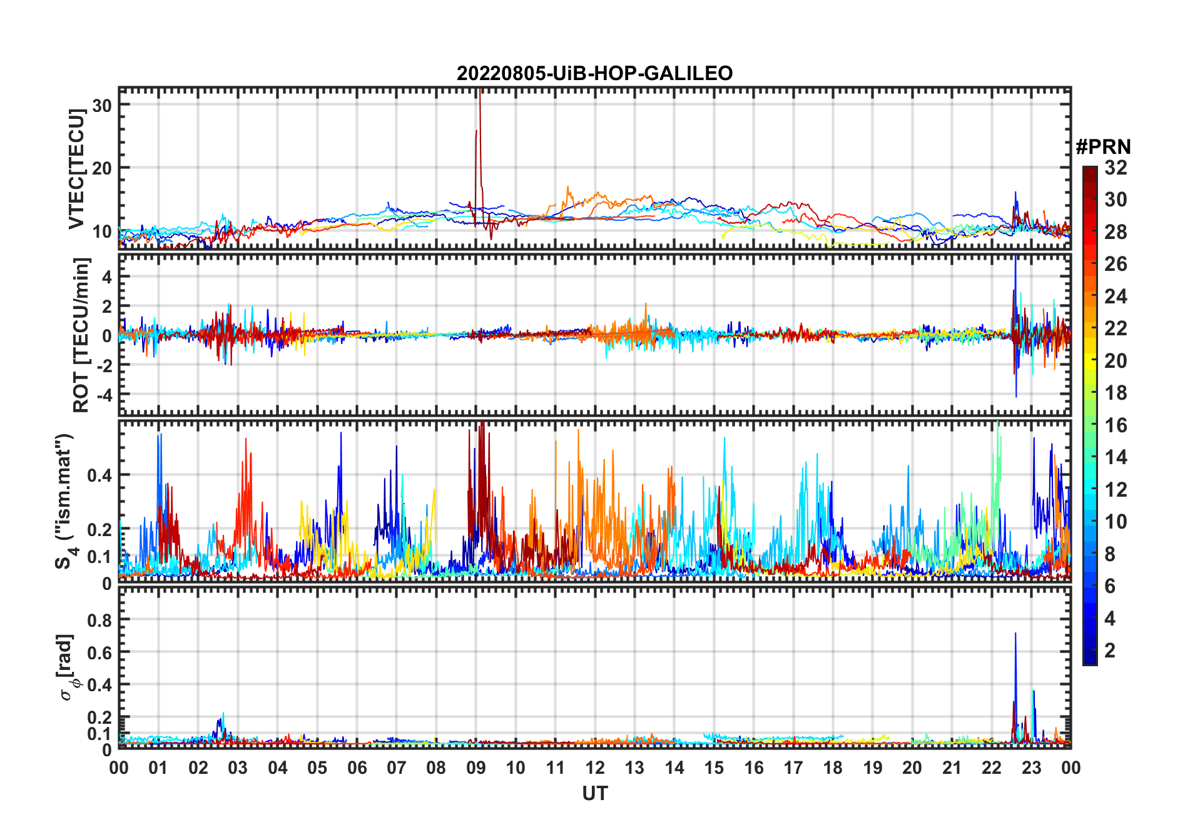Click colorbar tick label "6"
This screenshot has width=1190, height=832.
[x=1110, y=586]
